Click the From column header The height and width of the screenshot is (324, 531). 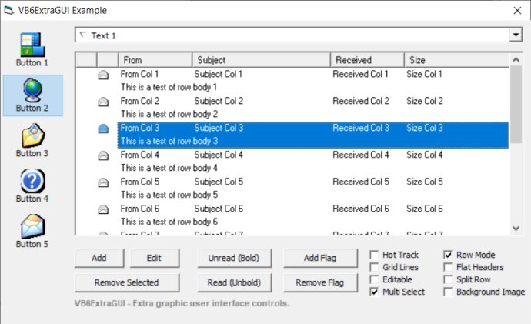tap(155, 60)
